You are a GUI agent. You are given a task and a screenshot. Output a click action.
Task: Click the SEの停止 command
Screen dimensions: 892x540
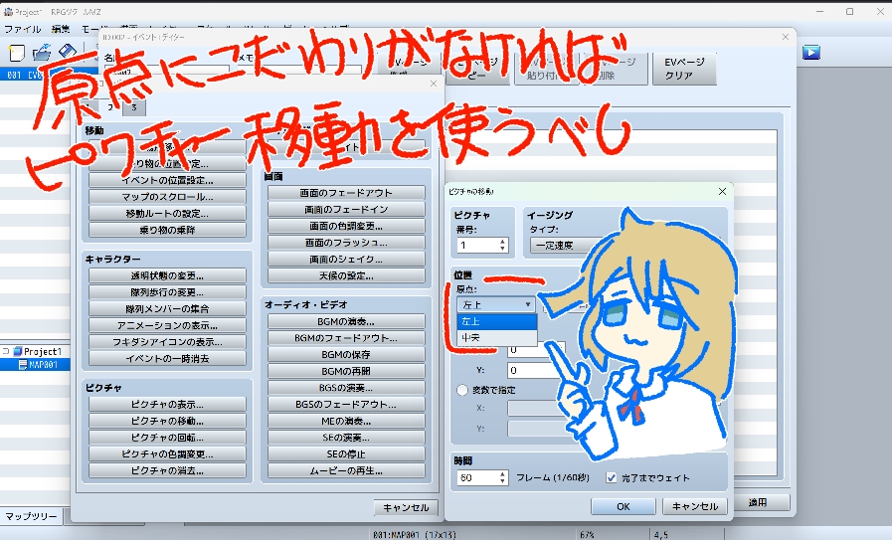[346, 454]
